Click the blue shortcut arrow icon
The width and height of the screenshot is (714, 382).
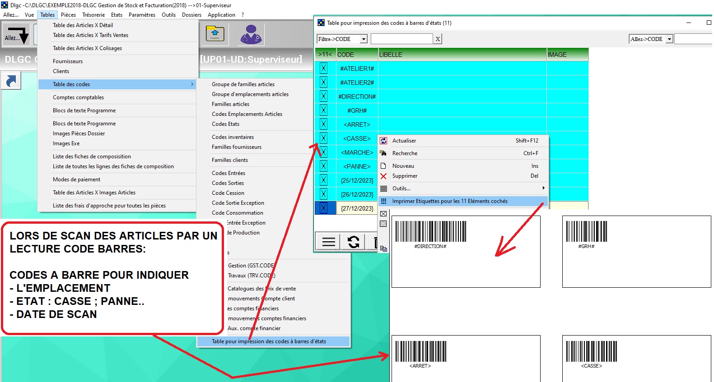pos(11,81)
